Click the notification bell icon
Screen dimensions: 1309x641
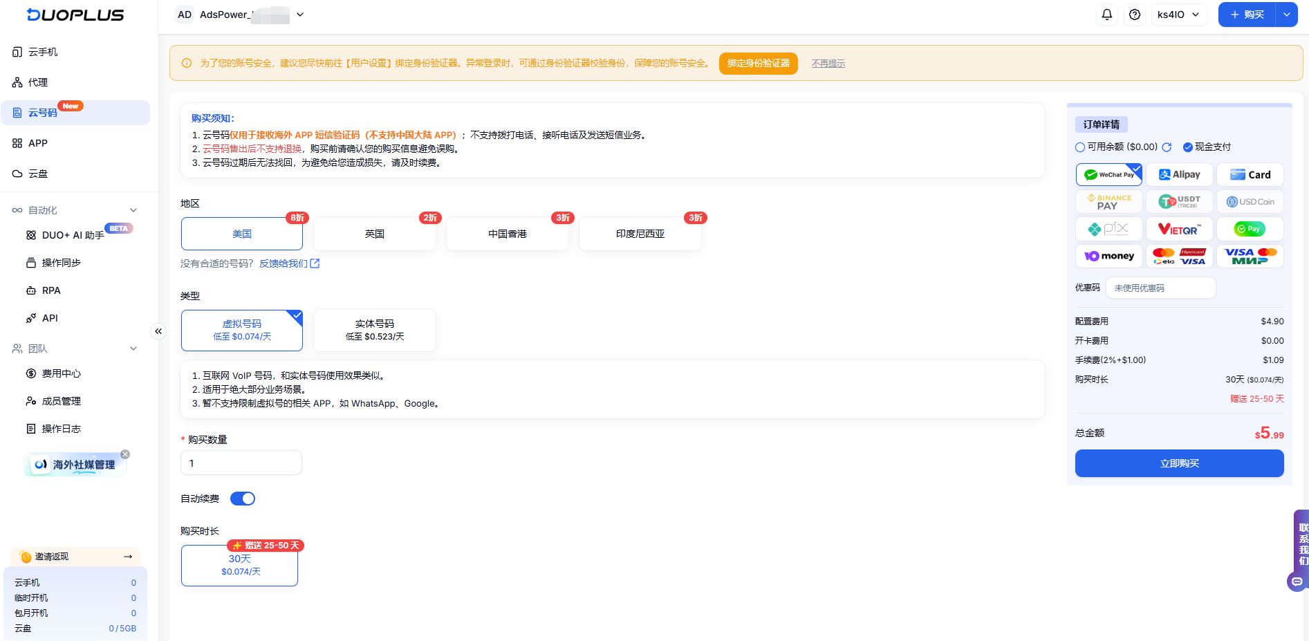click(x=1107, y=14)
